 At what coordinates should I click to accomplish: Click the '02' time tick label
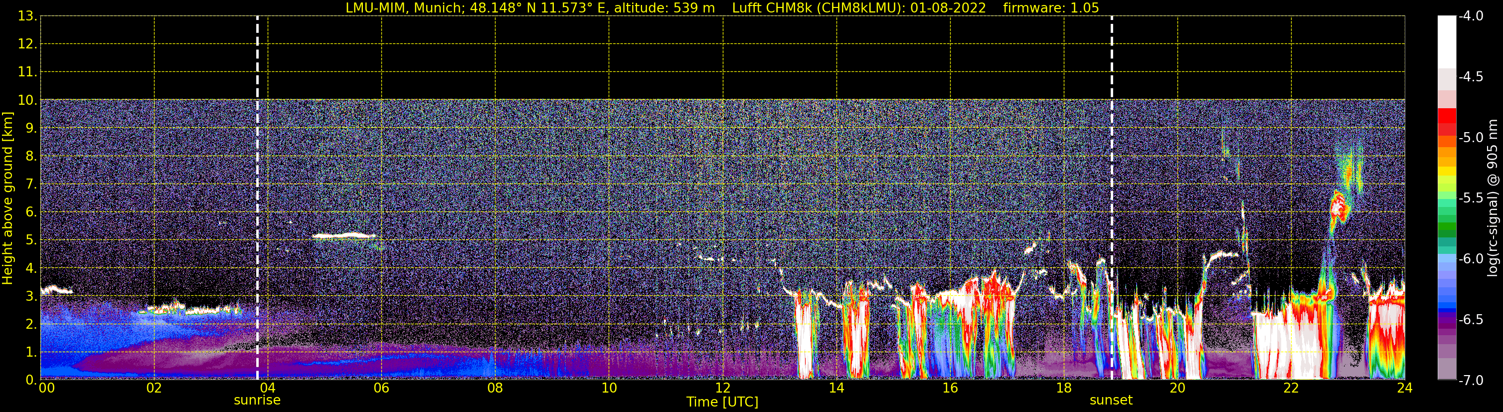tap(154, 388)
